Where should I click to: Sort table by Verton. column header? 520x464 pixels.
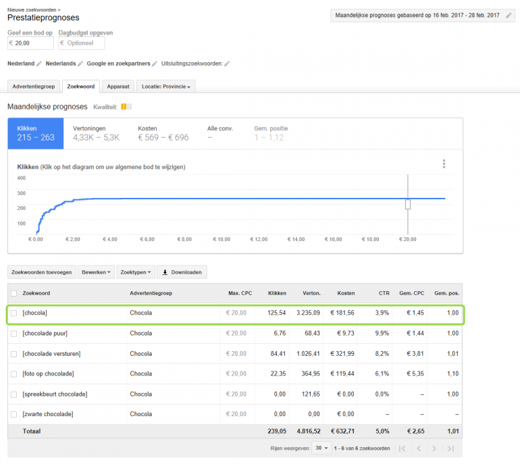(x=311, y=293)
